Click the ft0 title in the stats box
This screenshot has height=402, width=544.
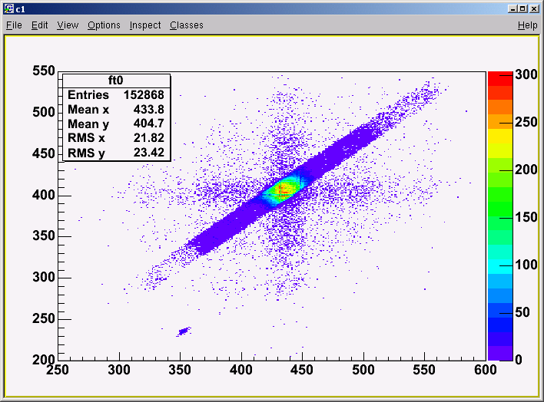click(x=116, y=81)
